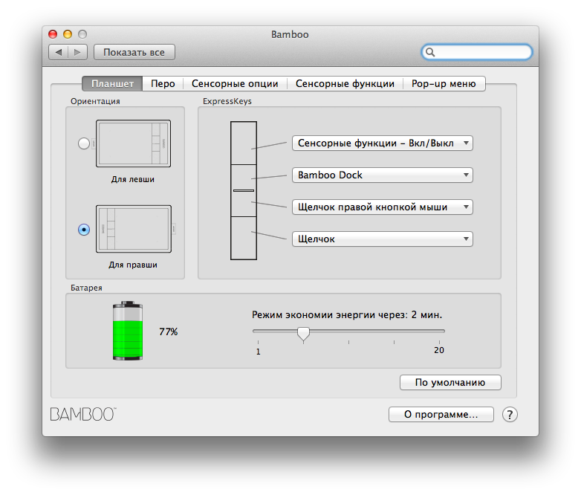The height and width of the screenshot is (495, 581).
Task: Click the slider track at the 1 mark
Action: pyautogui.click(x=258, y=331)
